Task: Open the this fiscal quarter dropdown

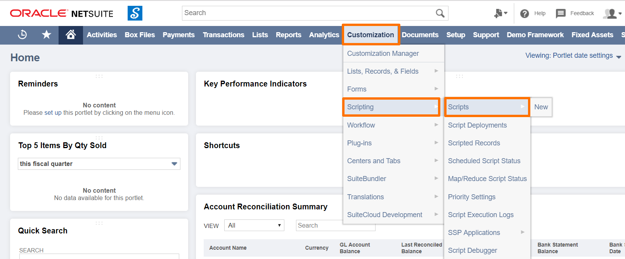Action: pos(99,164)
